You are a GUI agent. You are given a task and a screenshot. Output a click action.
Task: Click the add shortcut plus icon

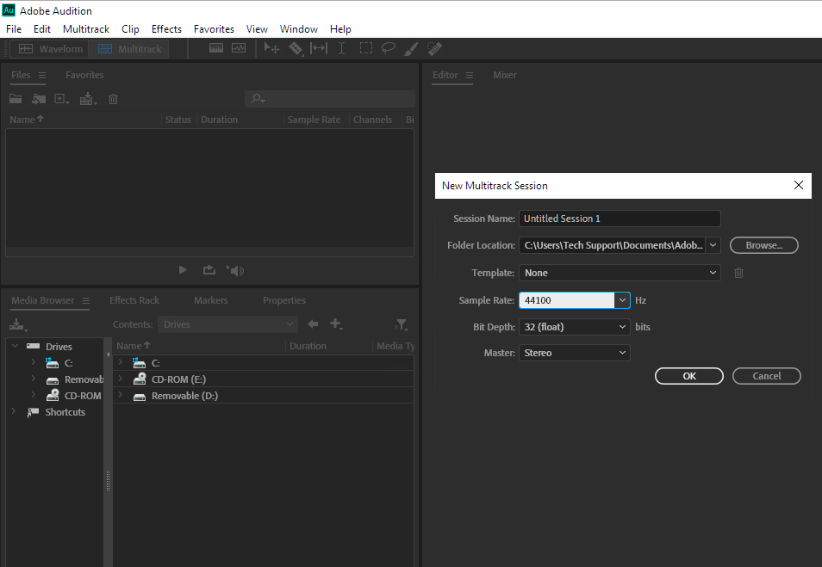[x=336, y=324]
